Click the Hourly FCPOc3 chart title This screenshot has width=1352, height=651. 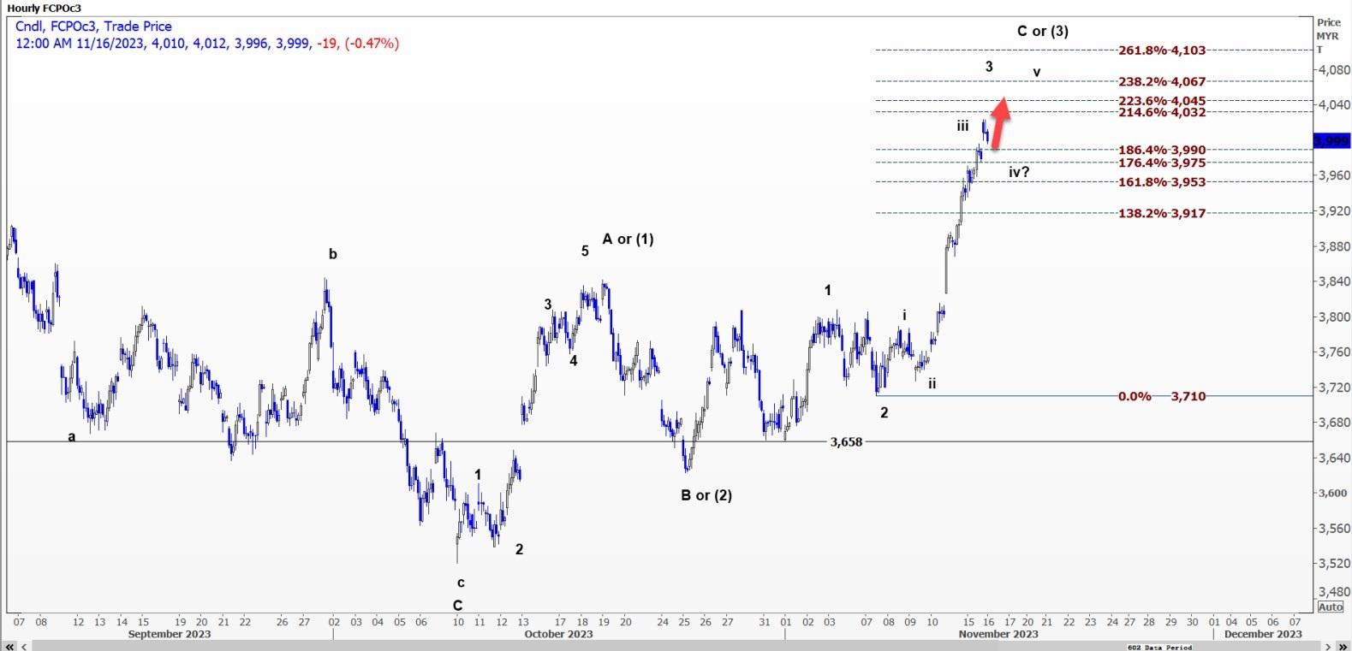coord(44,8)
